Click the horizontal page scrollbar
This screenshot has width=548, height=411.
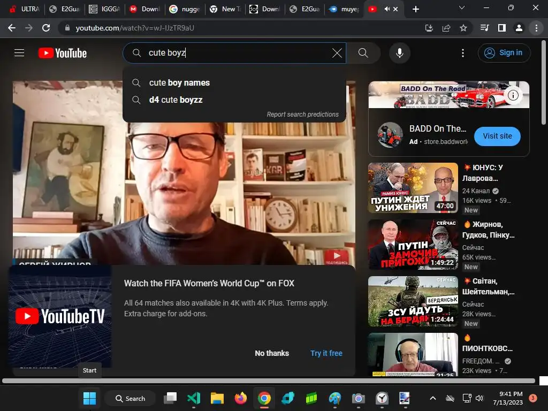tap(269, 381)
